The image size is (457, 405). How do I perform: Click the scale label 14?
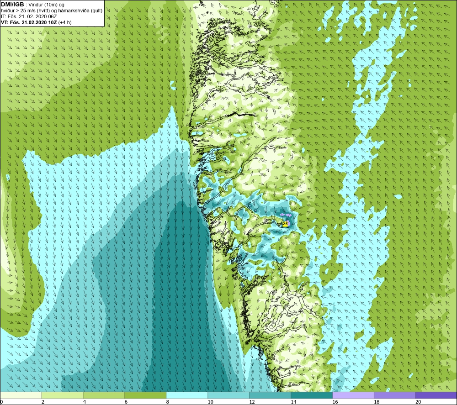pos(293,402)
